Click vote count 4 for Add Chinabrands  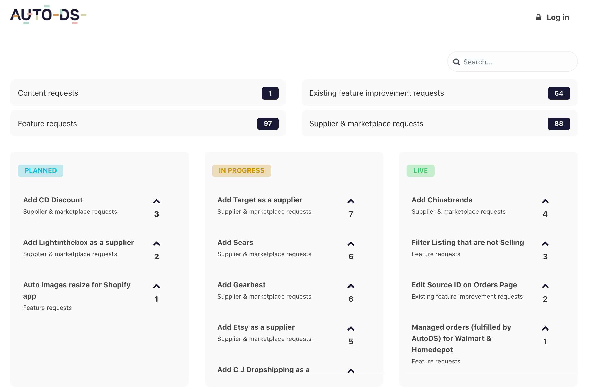tap(545, 214)
